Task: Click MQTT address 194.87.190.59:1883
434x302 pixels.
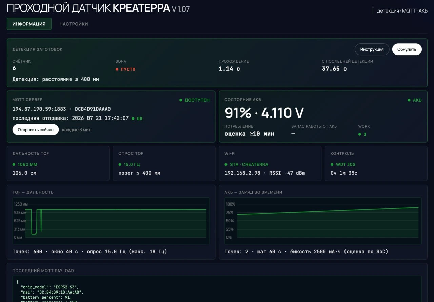Action: click(x=39, y=109)
